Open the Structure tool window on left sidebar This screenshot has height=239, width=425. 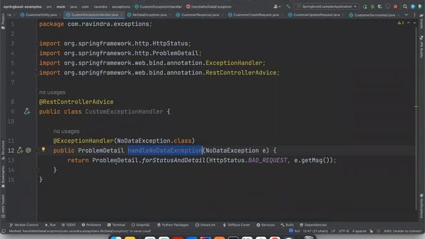[3, 151]
